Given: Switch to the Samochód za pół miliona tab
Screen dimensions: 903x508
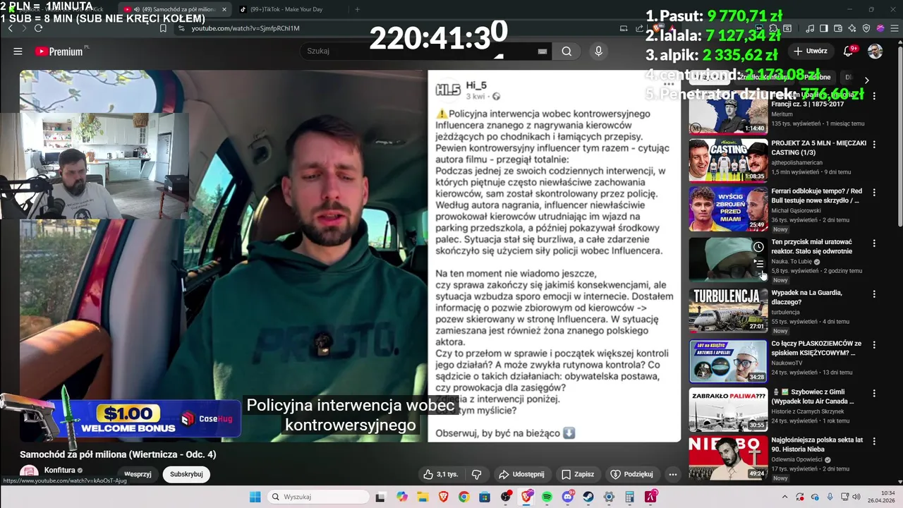Looking at the screenshot, I should coord(173,9).
